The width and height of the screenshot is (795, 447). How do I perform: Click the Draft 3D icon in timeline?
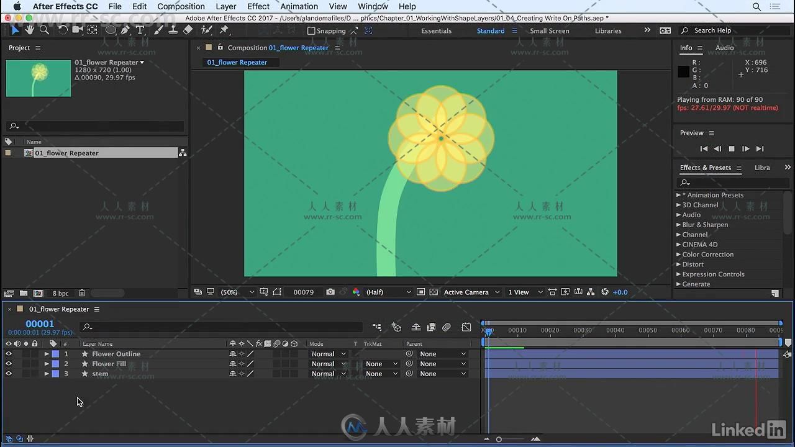[x=397, y=327]
